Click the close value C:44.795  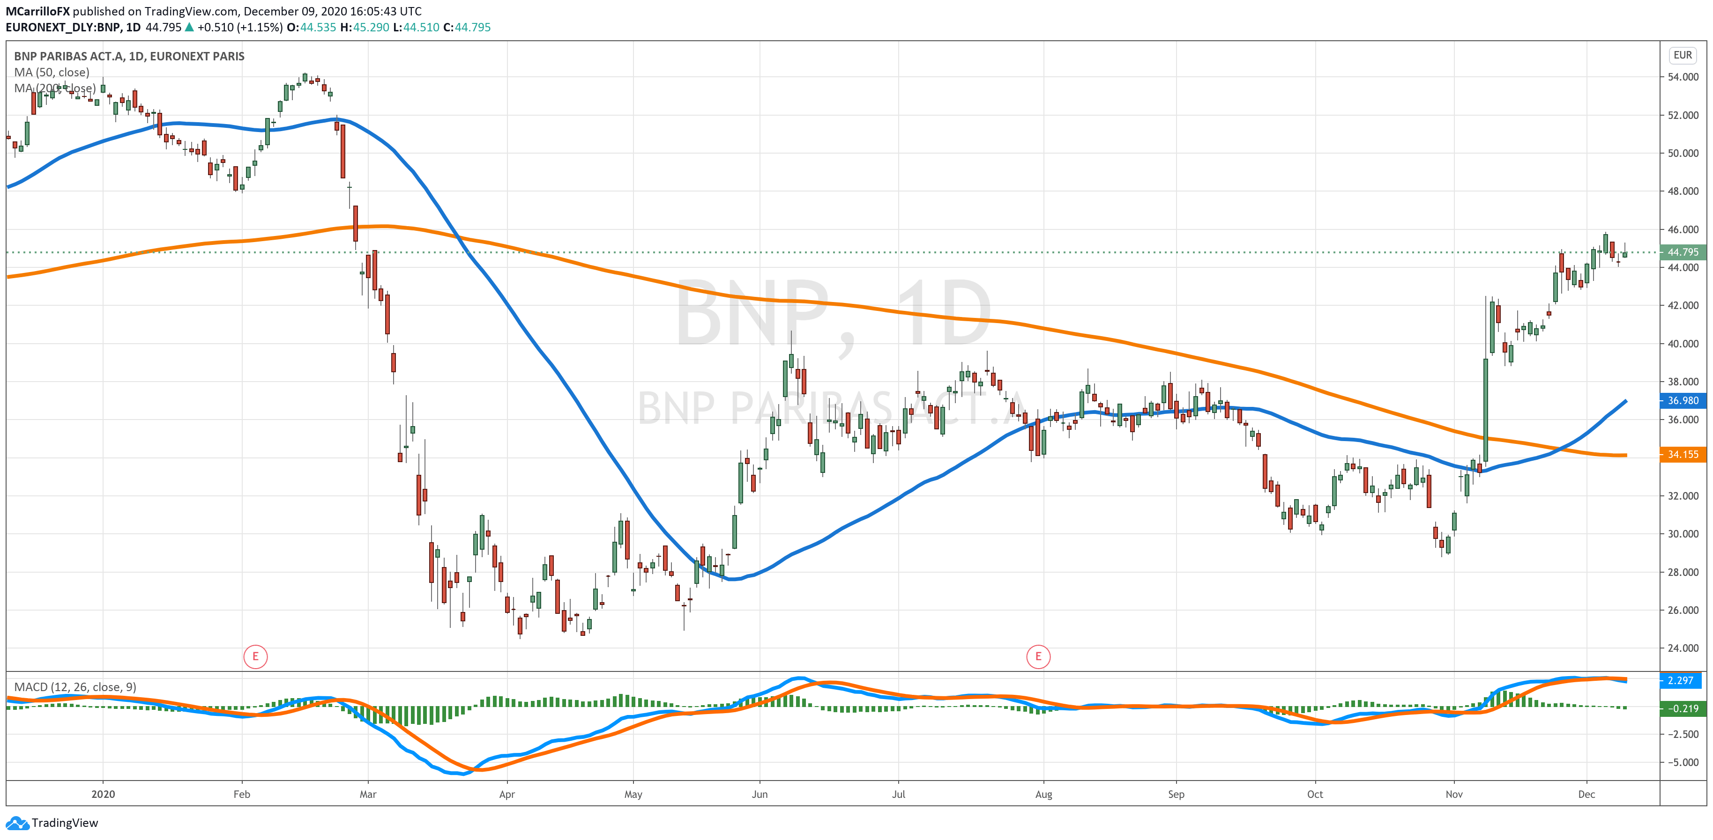467,27
